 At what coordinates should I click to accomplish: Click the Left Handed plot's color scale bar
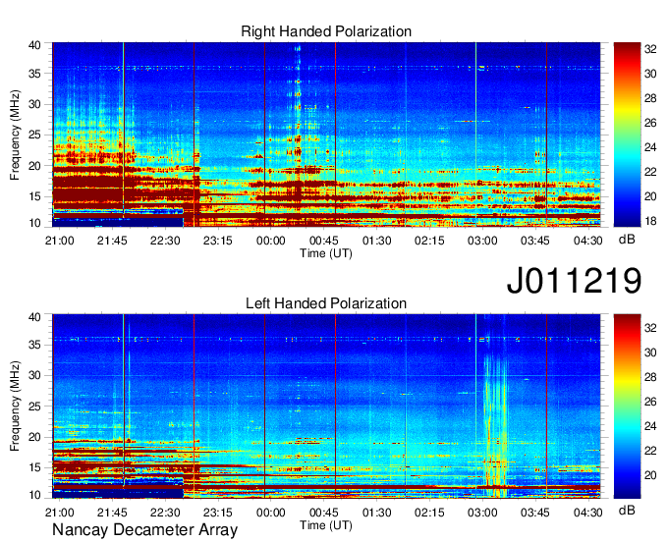[627, 406]
